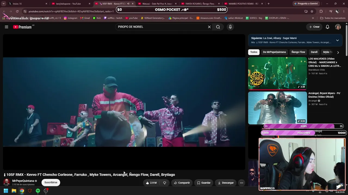Open Amazon.com bookmark
This screenshot has height=195, width=348.
(x=209, y=18)
